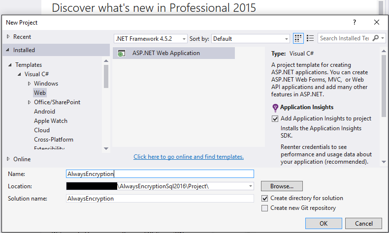Screen dimensions: 389x233
Task: Collapse the Templates node
Action: point(10,65)
